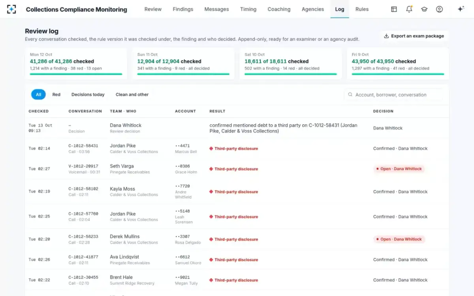
Task: Click the Result column header
Action: pyautogui.click(x=217, y=111)
